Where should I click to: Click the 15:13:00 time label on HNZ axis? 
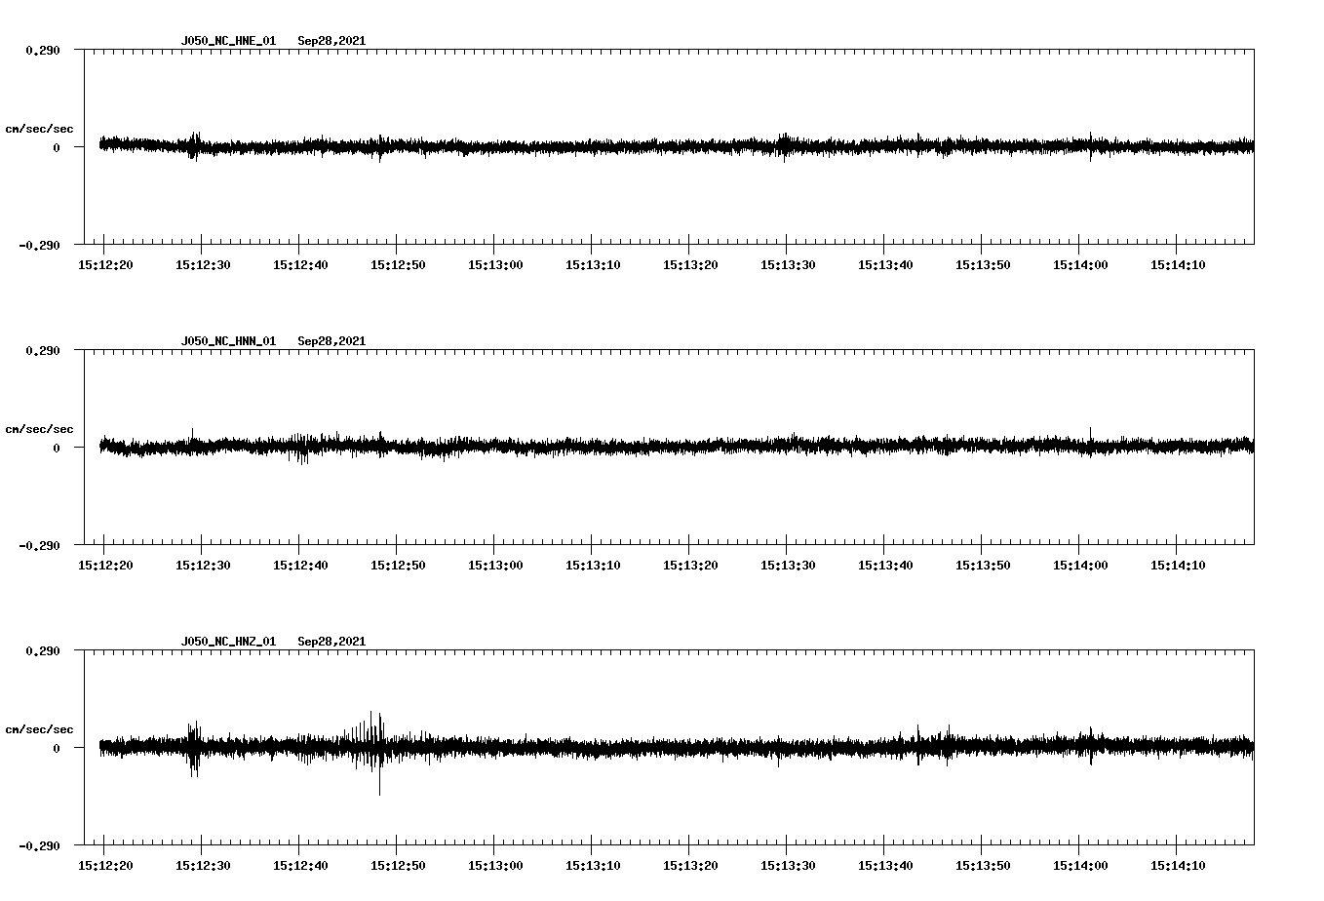point(495,866)
